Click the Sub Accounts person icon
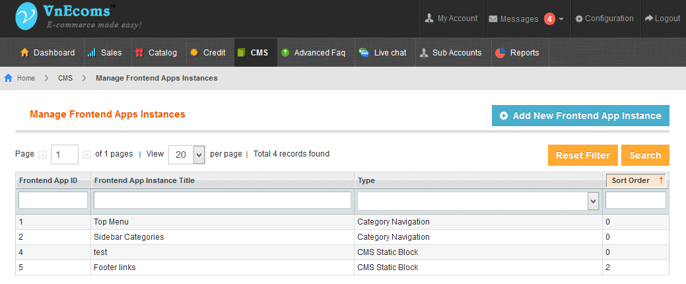The width and height of the screenshot is (686, 284). pyautogui.click(x=423, y=53)
